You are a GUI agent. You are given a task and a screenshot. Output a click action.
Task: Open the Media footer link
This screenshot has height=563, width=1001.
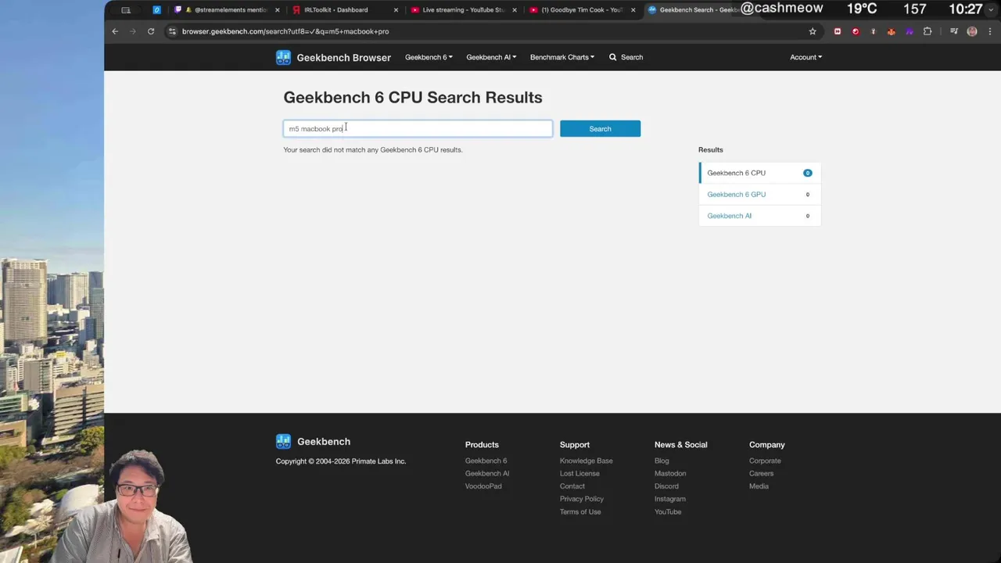pos(759,486)
